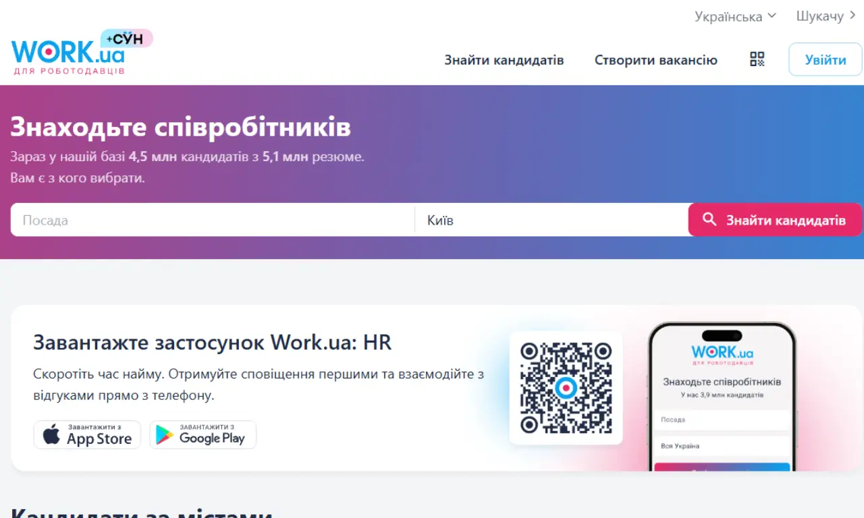Click the Завантажте застосунок Work.ua: HR heading
This screenshot has width=864, height=518.
pos(212,342)
